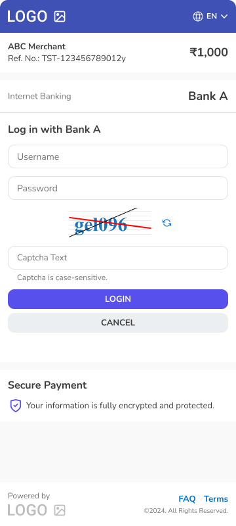Image resolution: width=236 pixels, height=526 pixels.
Task: Click the Bank A label
Action: point(208,96)
